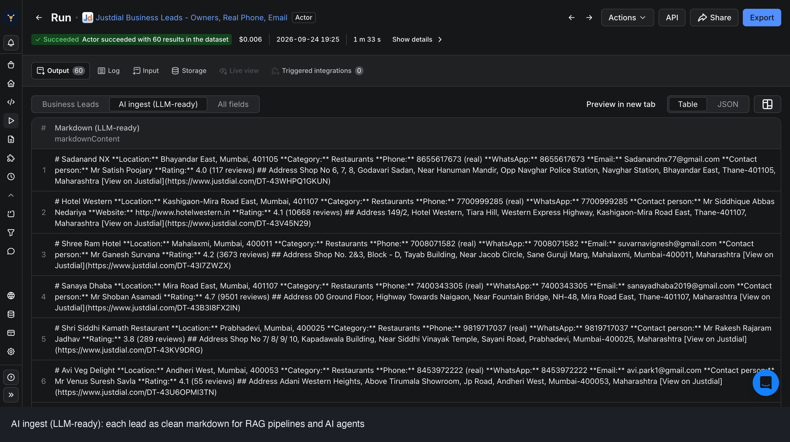Open the settings gear icon in the sidebar
This screenshot has width=790, height=442.
tap(11, 352)
